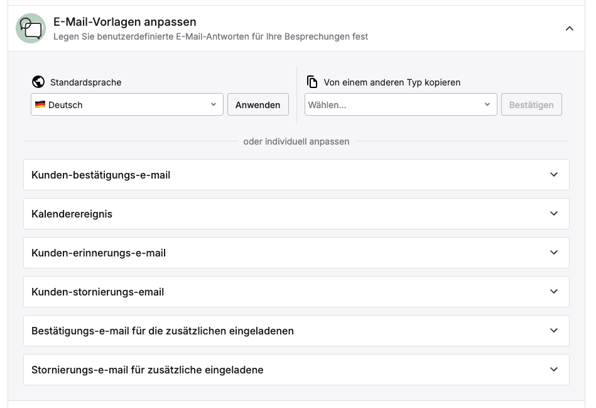596x408 pixels.
Task: Expand Bestätigungs-e-mail für die zusätzlichen eingeladenen chevron
Action: 554,331
